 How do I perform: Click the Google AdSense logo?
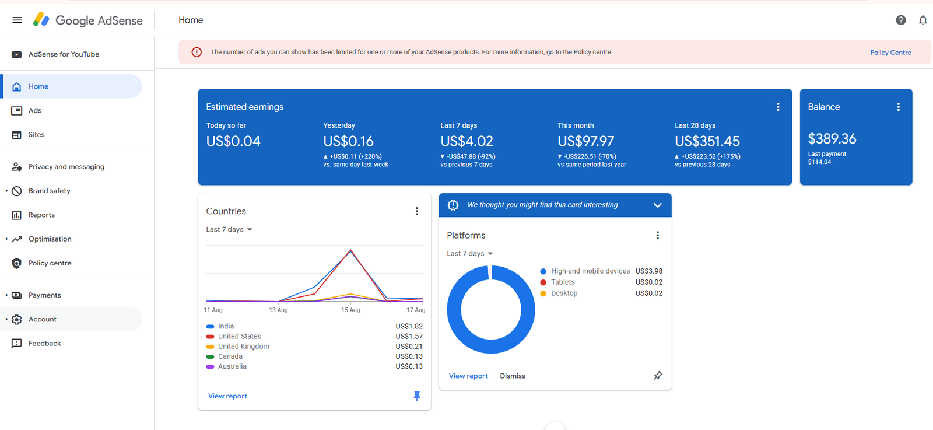pos(88,20)
